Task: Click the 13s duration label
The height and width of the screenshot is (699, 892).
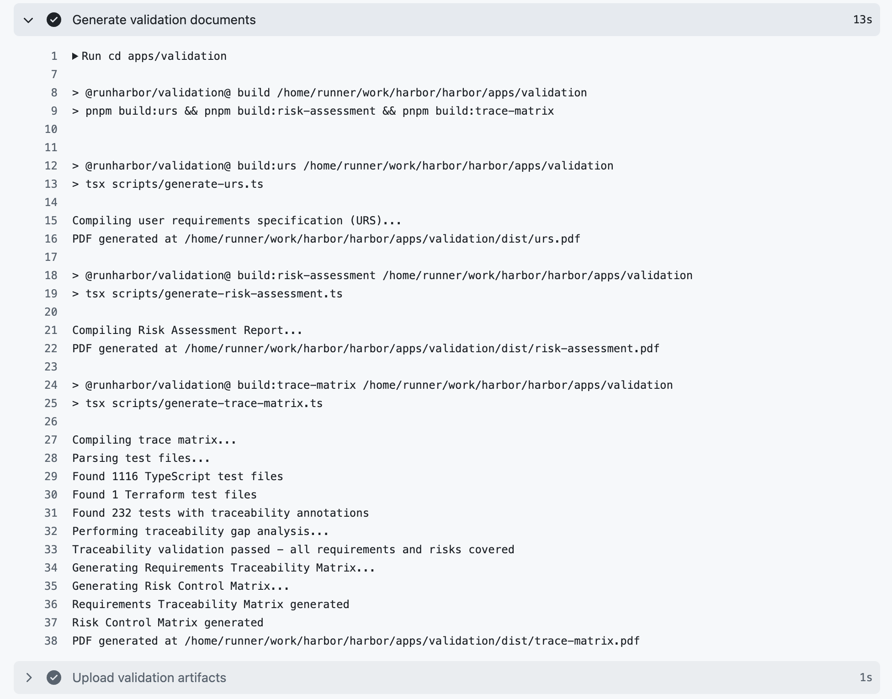Action: point(862,20)
